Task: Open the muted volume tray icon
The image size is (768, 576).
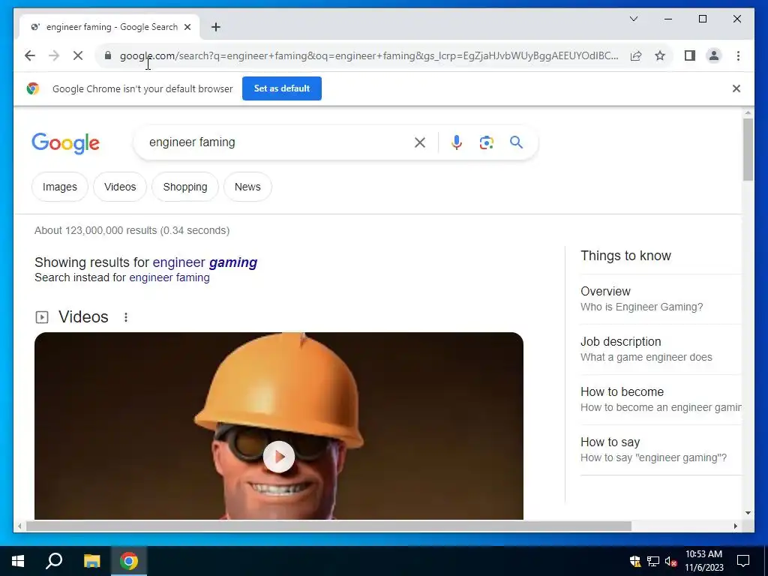Action: pyautogui.click(x=670, y=561)
